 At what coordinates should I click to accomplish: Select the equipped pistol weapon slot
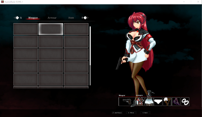click(x=127, y=102)
